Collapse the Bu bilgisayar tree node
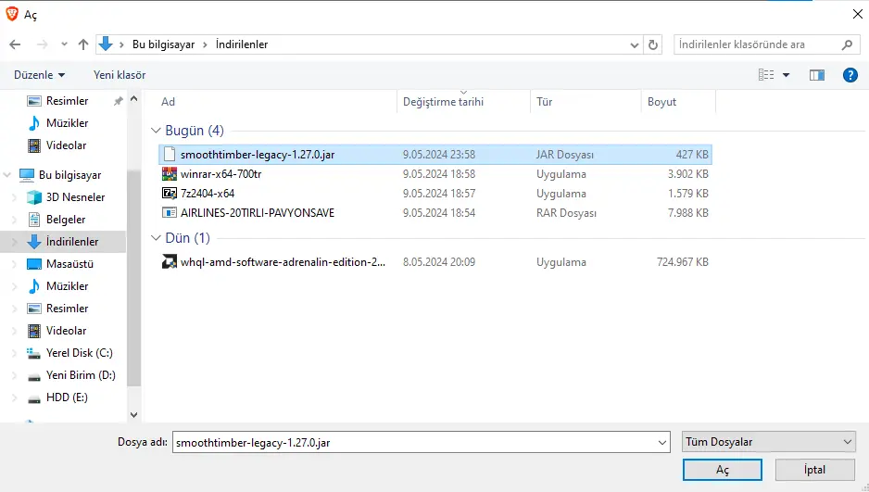 pos(7,175)
